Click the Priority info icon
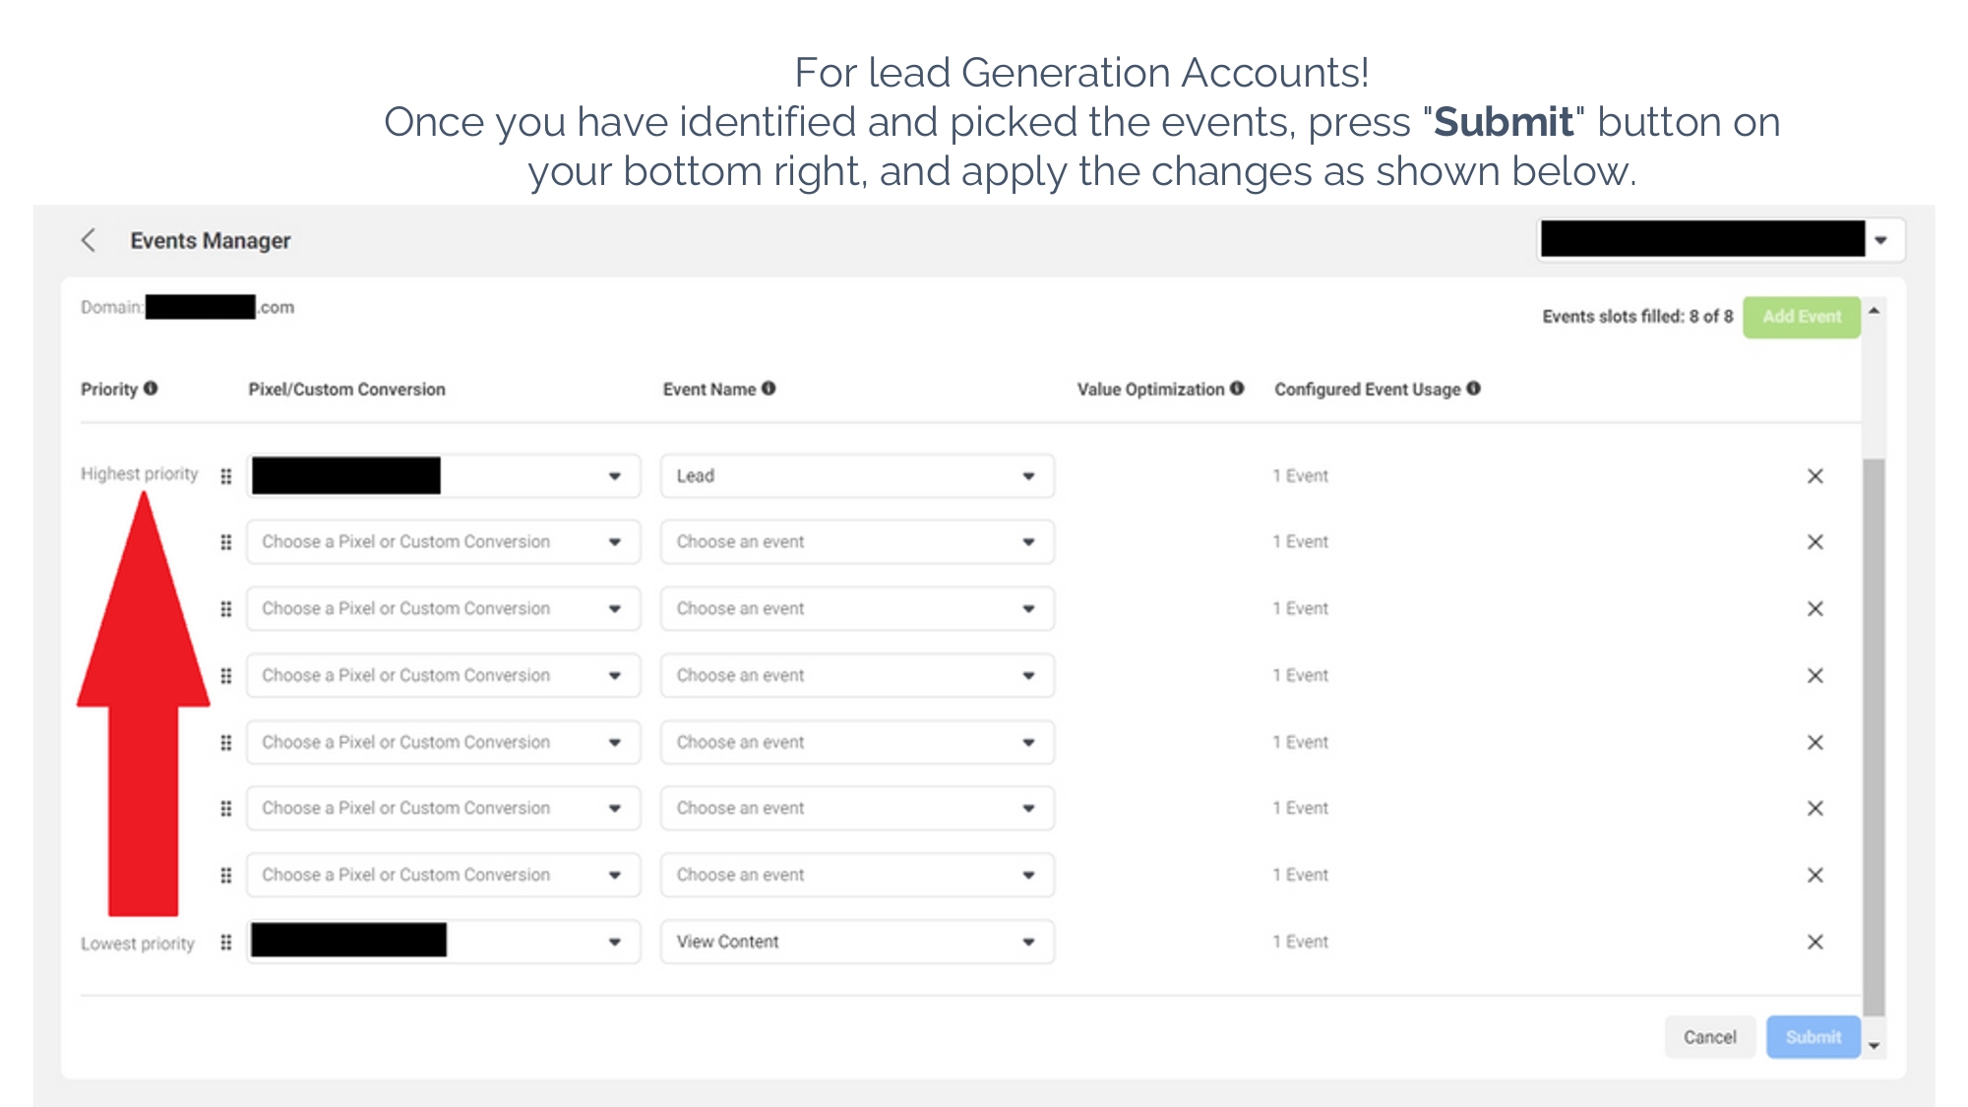The height and width of the screenshot is (1107, 1968). 151,388
